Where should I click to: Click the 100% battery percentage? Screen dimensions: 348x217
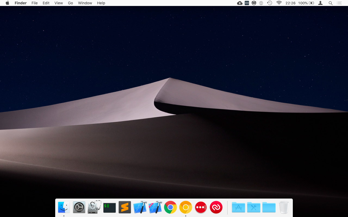pyautogui.click(x=303, y=3)
